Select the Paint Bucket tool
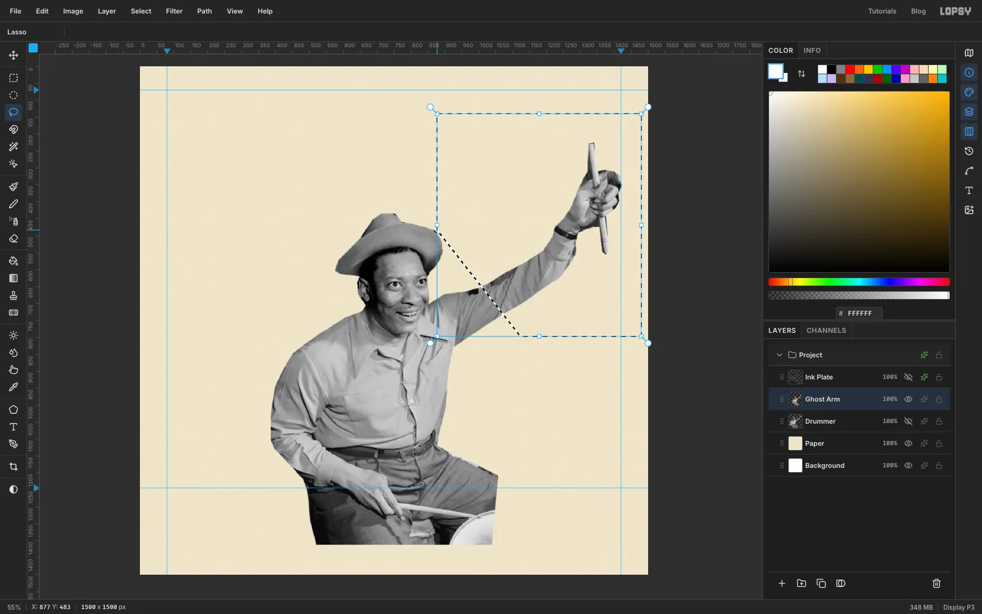982x614 pixels. [14, 261]
